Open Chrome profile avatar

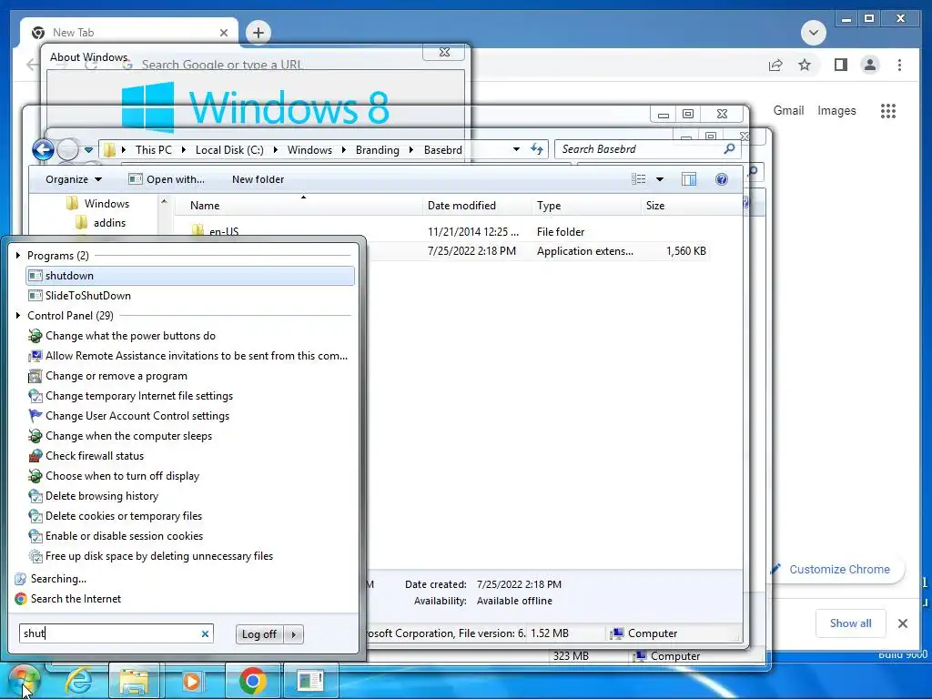pyautogui.click(x=870, y=65)
